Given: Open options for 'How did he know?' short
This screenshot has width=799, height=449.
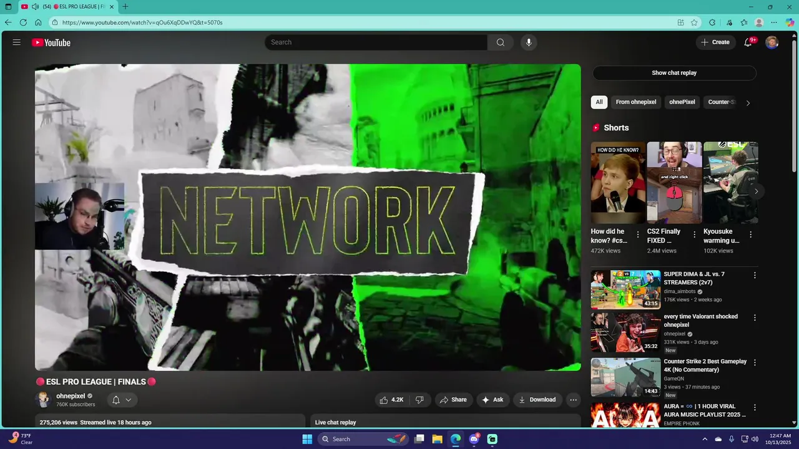Looking at the screenshot, I should [x=638, y=234].
